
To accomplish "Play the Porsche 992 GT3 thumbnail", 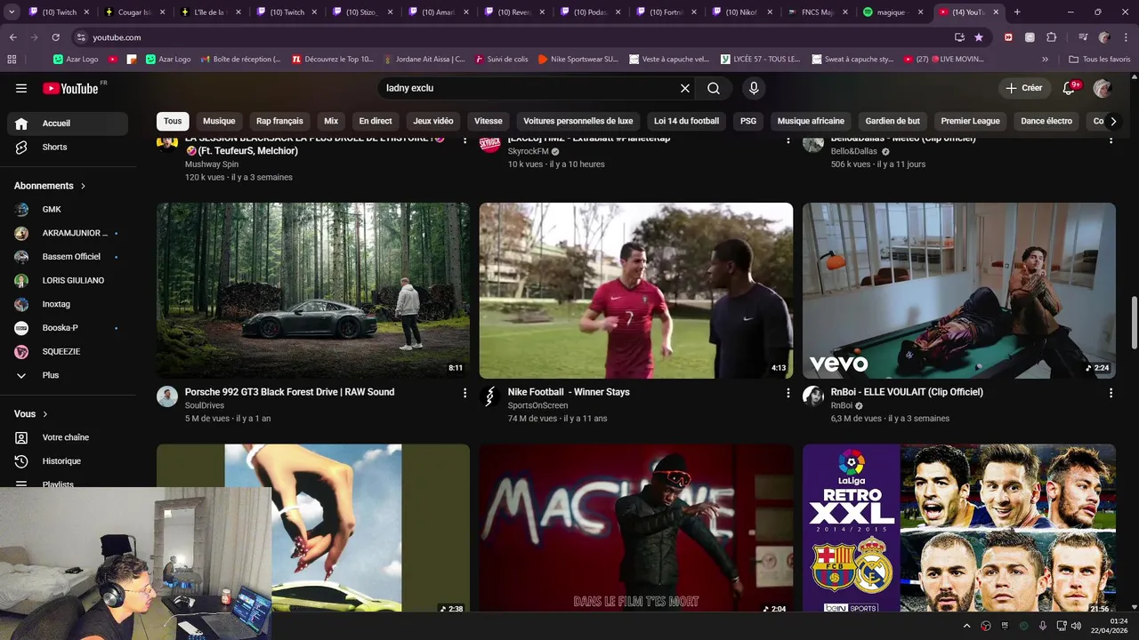I will pos(313,291).
